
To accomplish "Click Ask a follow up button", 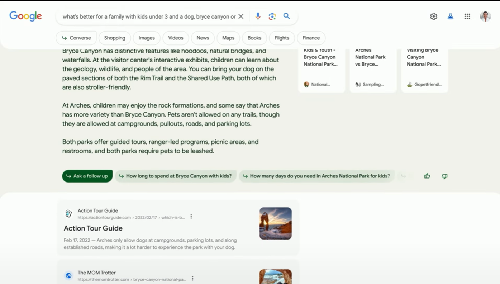I will coord(87,176).
